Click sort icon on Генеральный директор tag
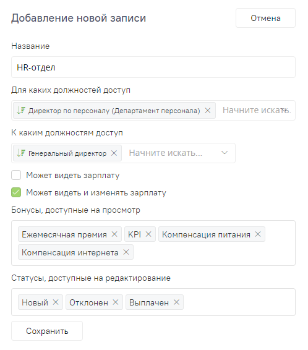Screen dimensions: 308x350 click(x=21, y=153)
